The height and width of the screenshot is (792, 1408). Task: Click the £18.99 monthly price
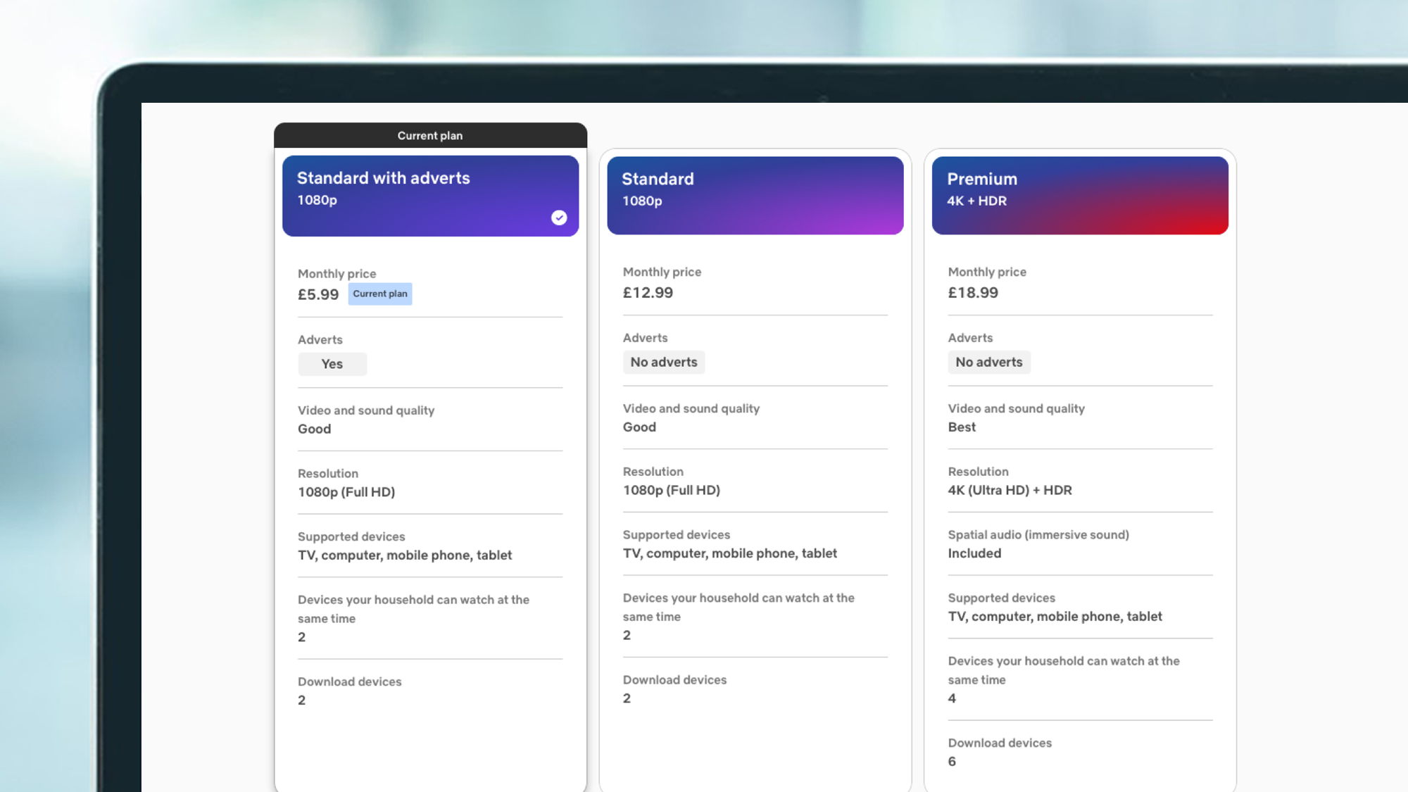(973, 292)
